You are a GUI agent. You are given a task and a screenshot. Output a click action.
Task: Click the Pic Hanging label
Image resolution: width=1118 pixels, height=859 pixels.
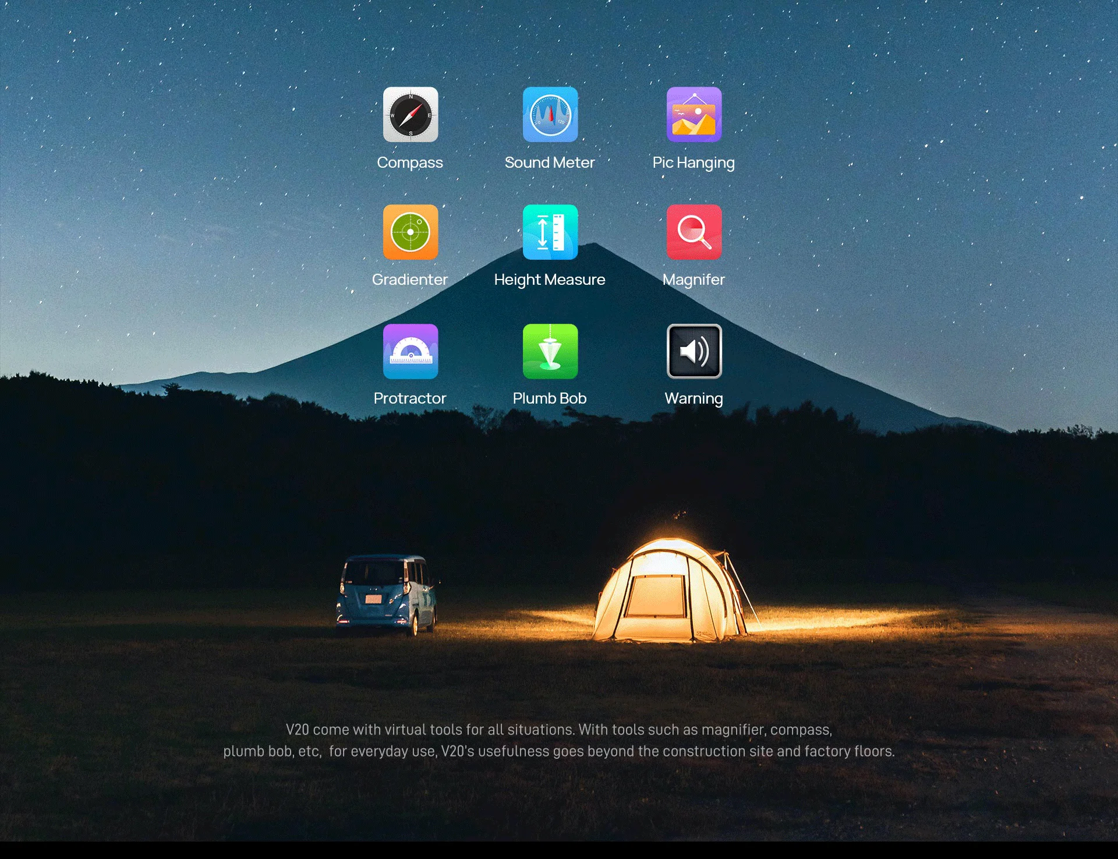(x=694, y=162)
